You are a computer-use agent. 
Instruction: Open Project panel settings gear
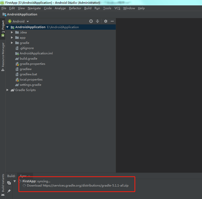[106, 21]
